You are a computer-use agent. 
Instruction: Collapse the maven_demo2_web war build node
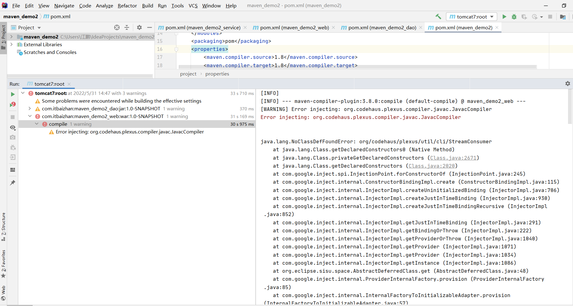(30, 116)
